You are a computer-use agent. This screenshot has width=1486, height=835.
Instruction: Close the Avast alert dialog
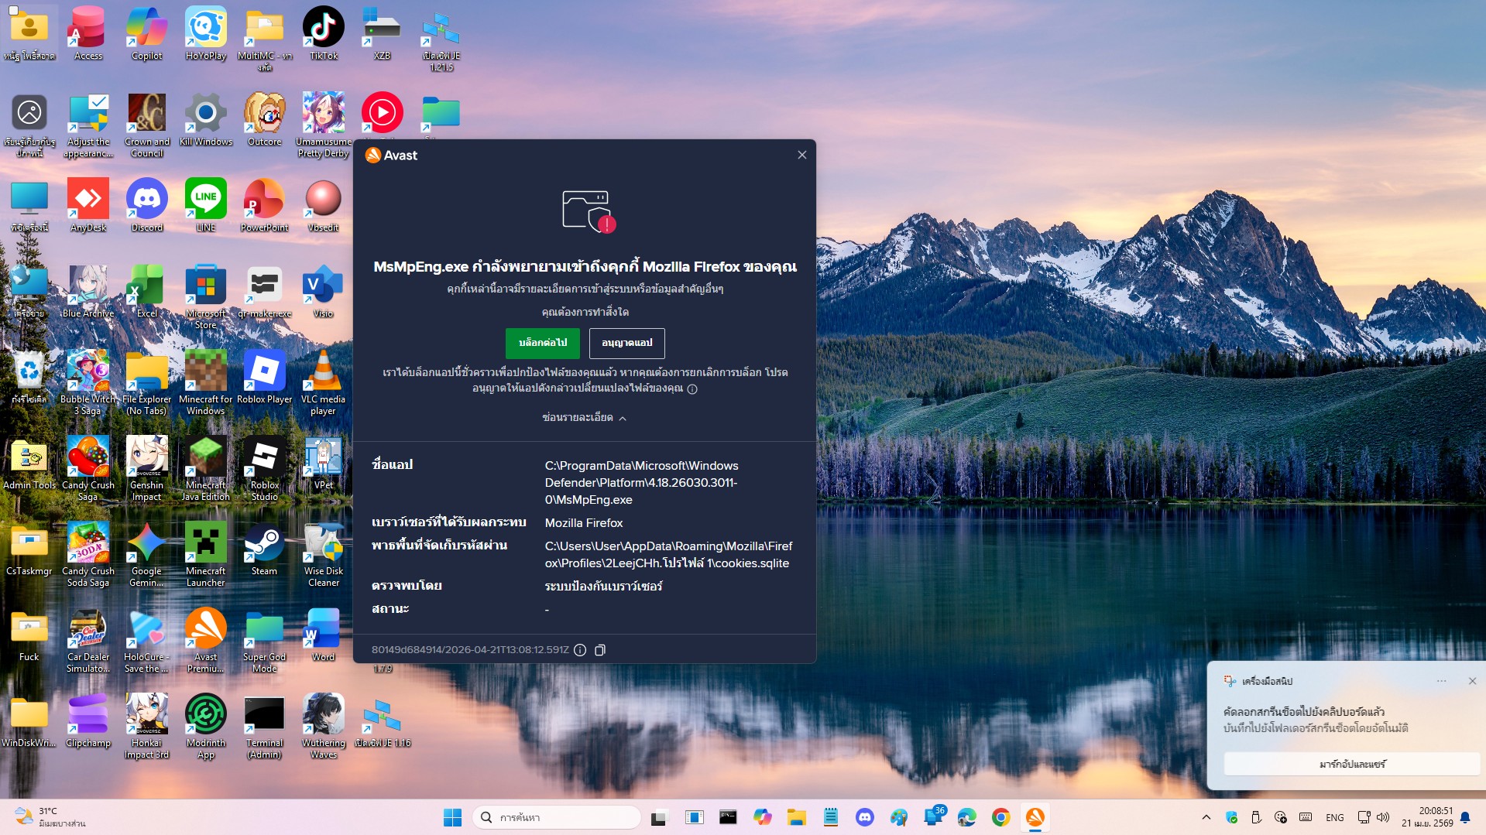(802, 155)
